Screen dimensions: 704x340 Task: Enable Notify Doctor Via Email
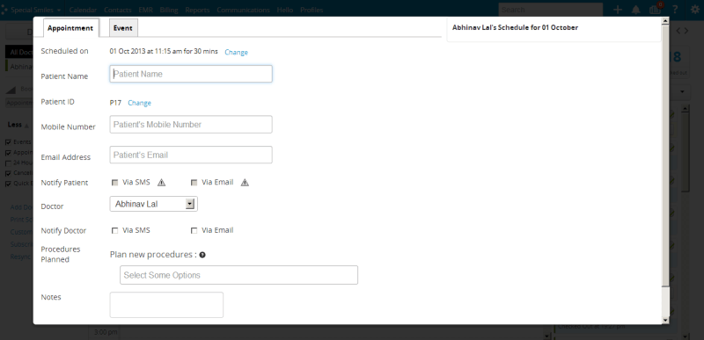click(x=194, y=231)
